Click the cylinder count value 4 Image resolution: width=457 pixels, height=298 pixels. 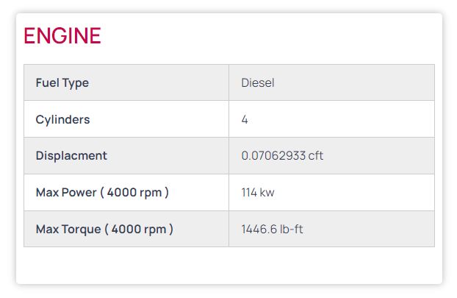pos(245,119)
